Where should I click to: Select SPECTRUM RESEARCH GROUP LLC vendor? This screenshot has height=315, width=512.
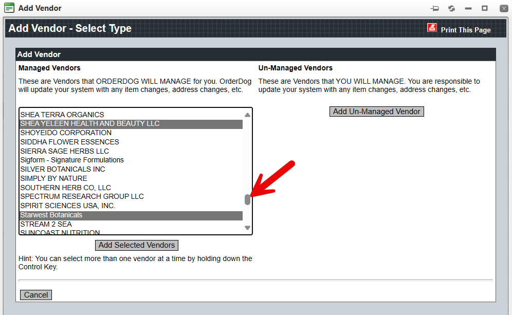pos(131,196)
